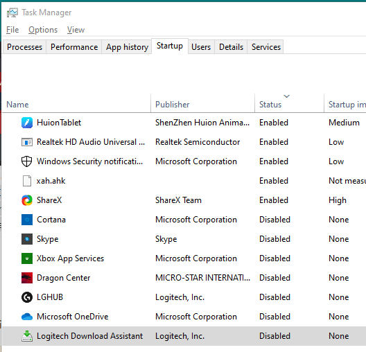
Task: Click Disabled status of Cortana
Action: pos(274,220)
